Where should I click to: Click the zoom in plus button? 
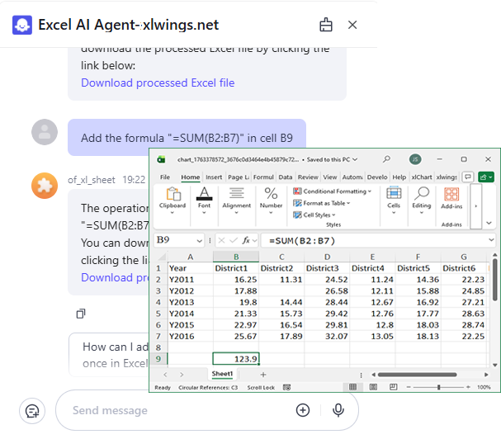click(468, 387)
